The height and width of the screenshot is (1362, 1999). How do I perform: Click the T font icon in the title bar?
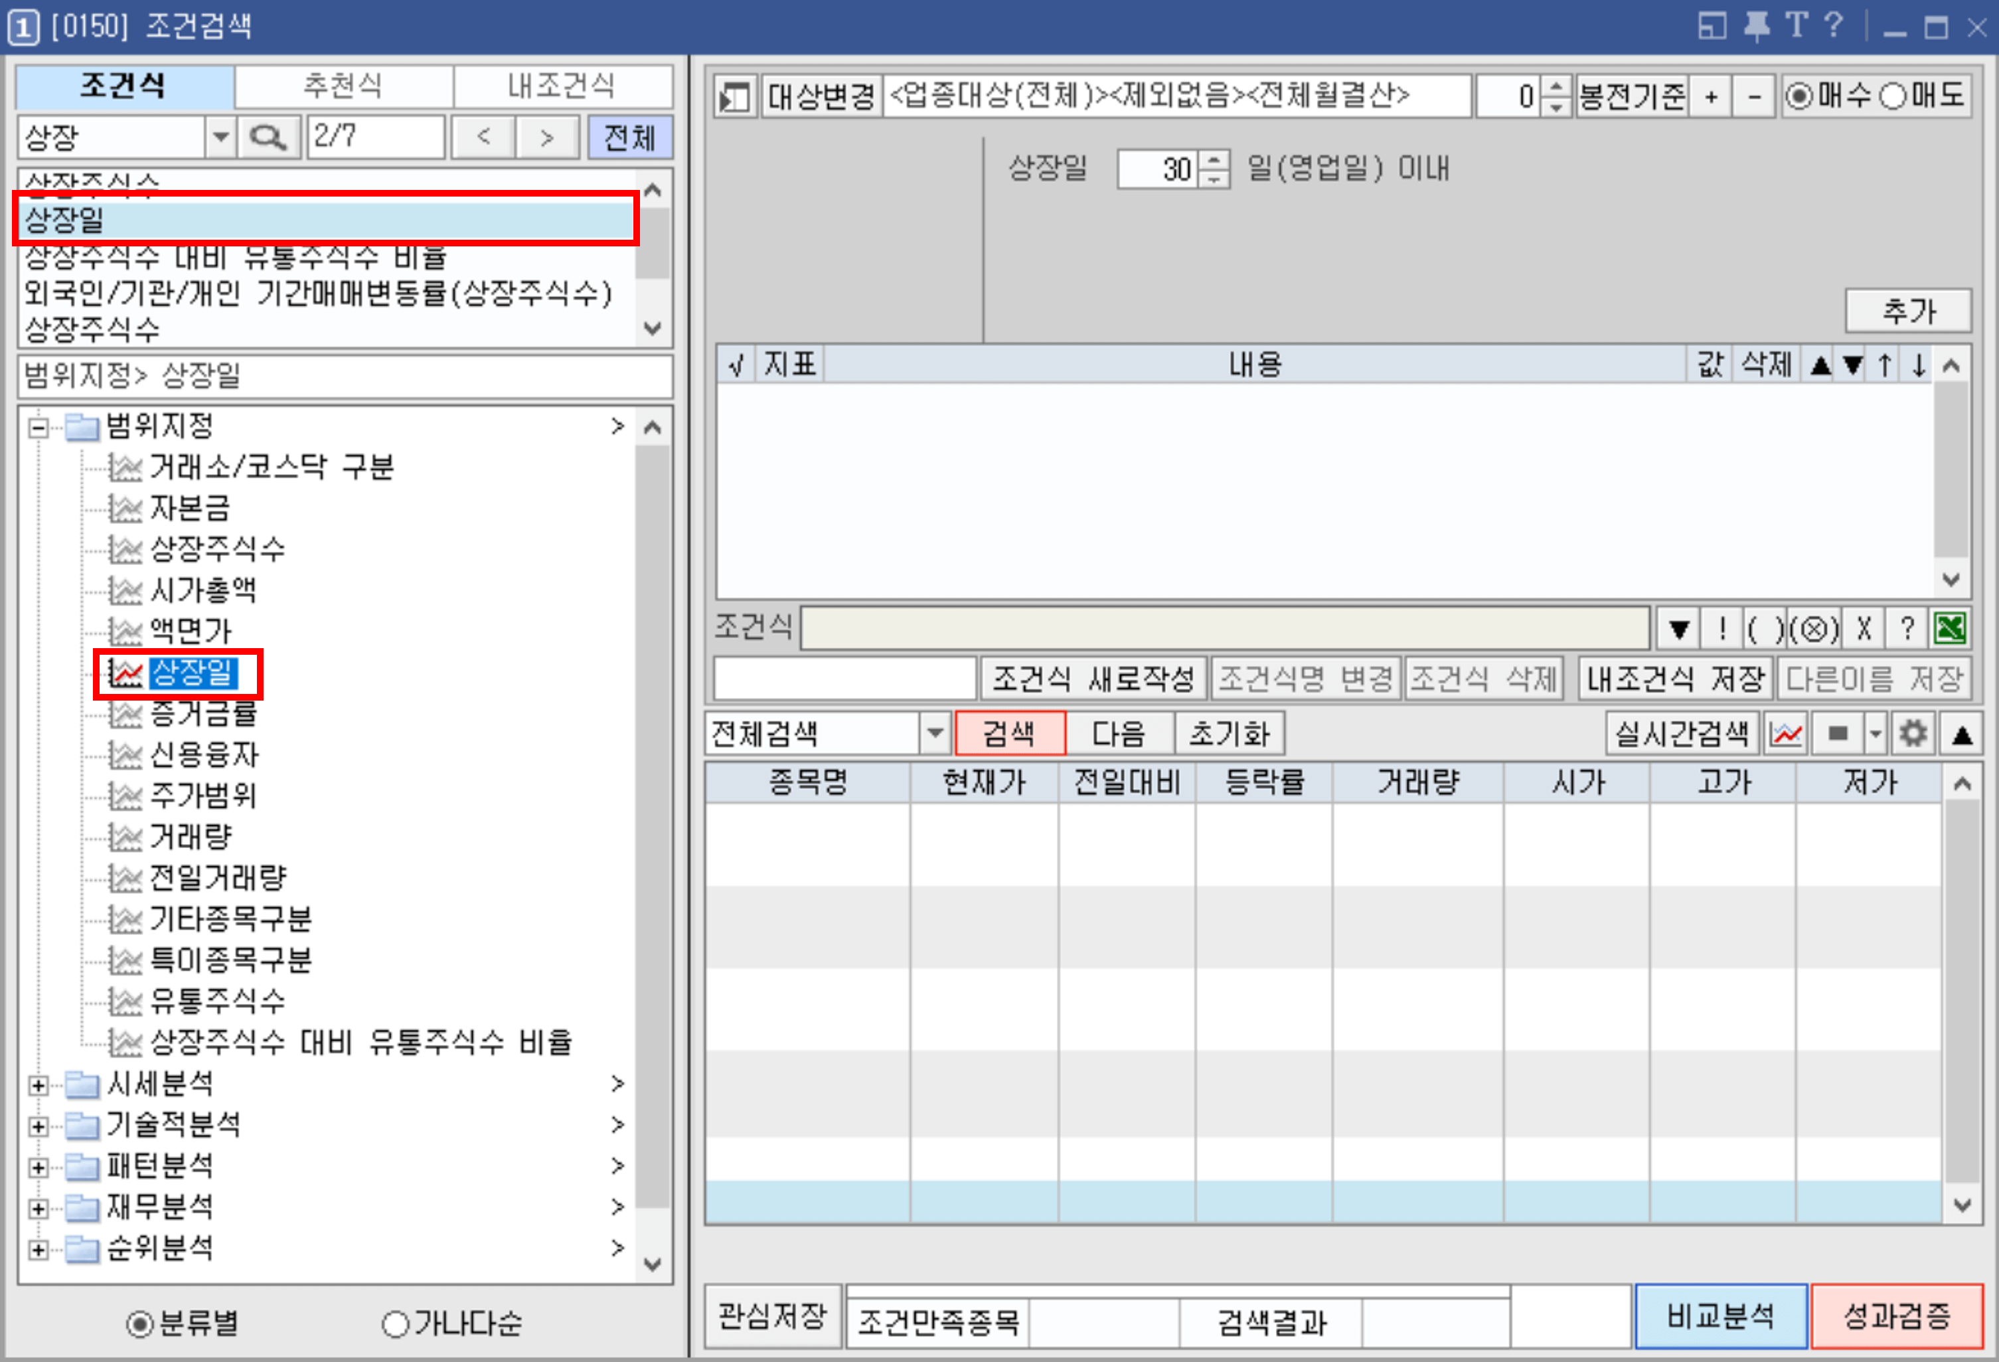[x=1796, y=26]
